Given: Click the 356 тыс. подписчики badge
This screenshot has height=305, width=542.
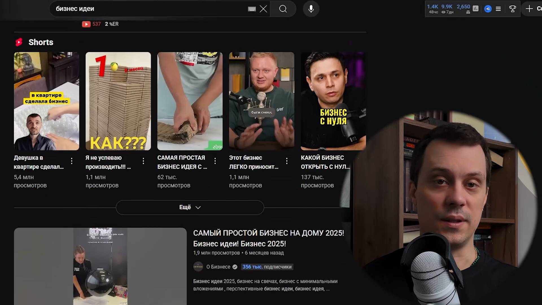Looking at the screenshot, I should point(267,267).
